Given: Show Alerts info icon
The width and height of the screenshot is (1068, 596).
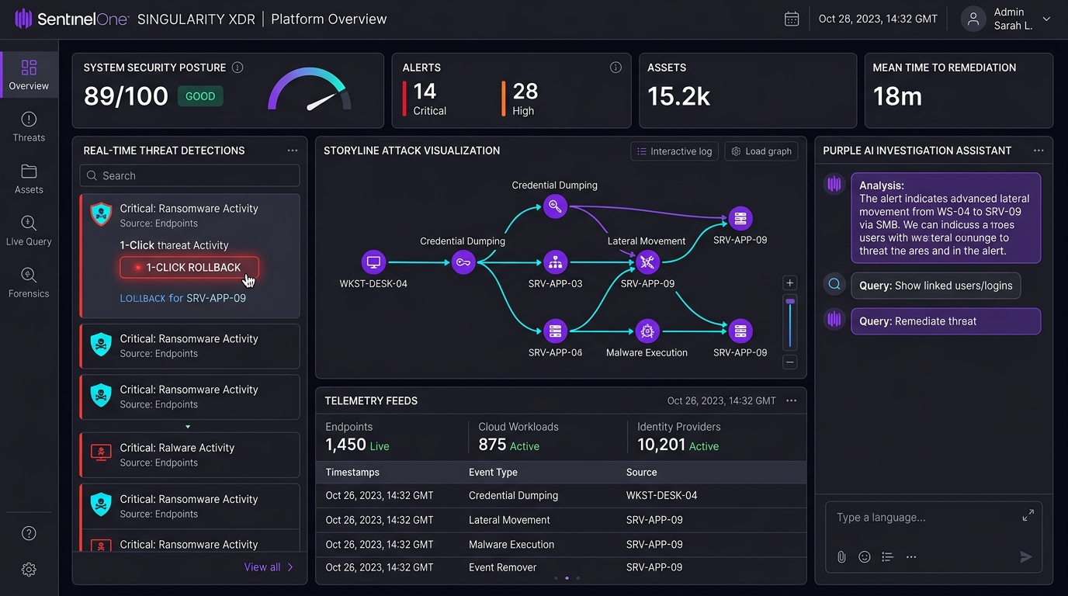Looking at the screenshot, I should click(615, 68).
